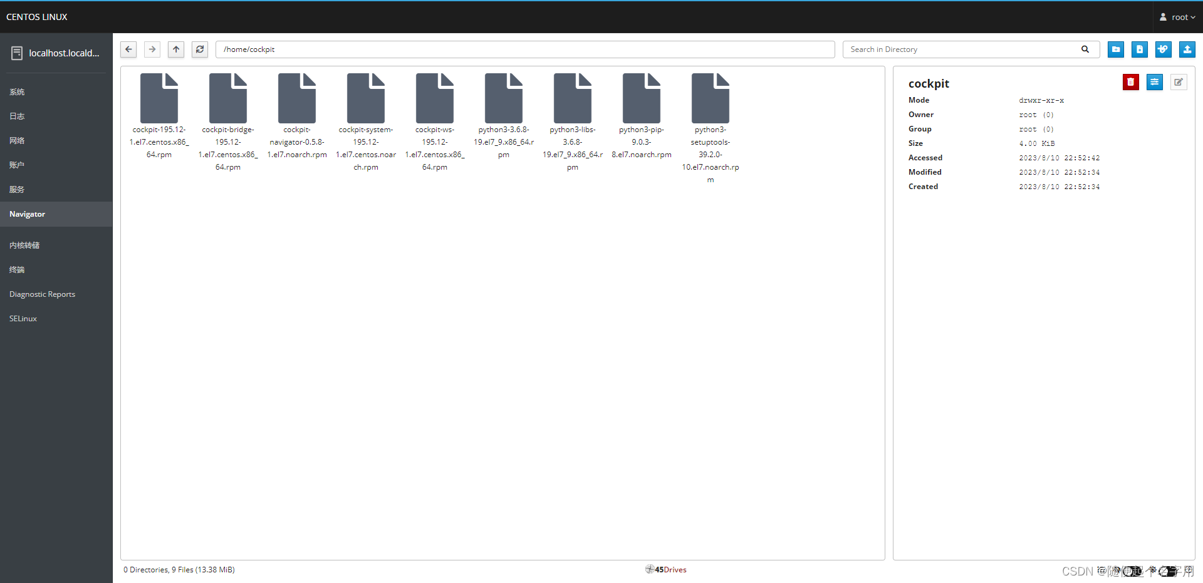
Task: Switch to the SELinux section
Action: (x=23, y=318)
